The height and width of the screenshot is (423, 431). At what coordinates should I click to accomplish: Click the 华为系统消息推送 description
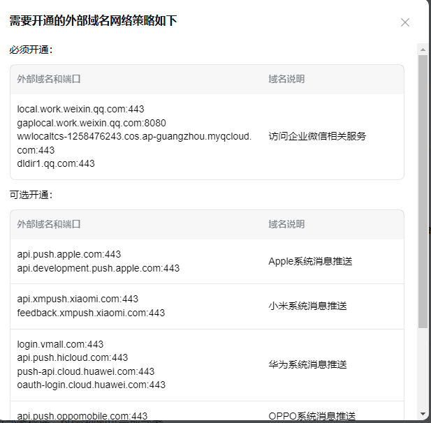(x=307, y=365)
